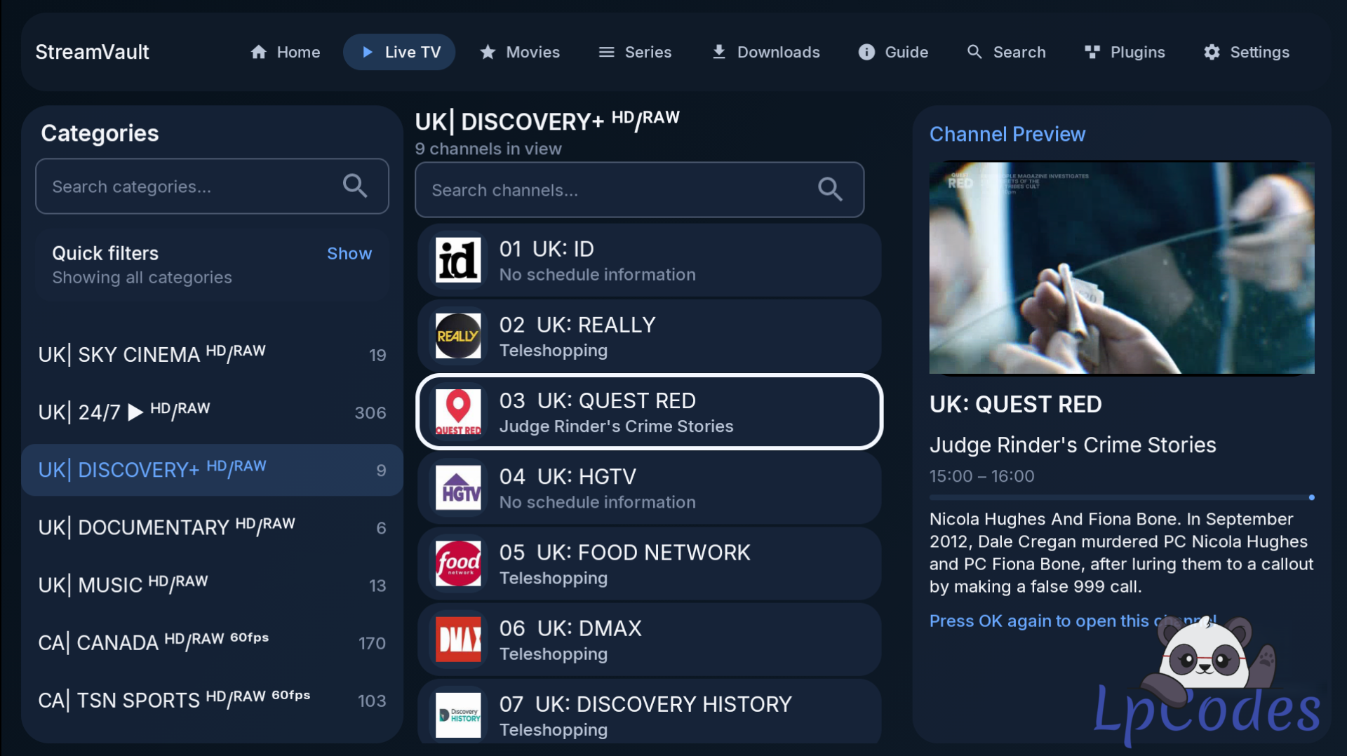
Task: Open the Guide section
Action: [894, 52]
